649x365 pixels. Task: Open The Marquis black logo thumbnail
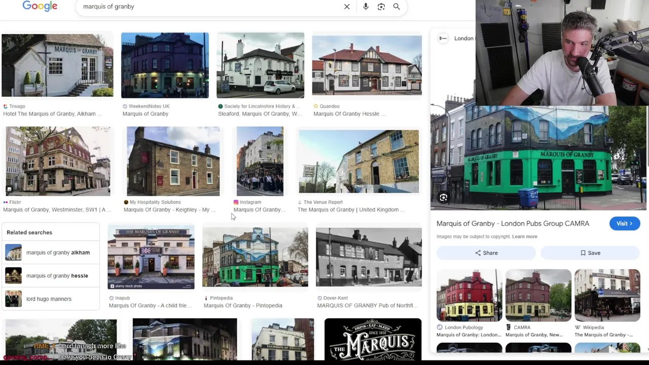click(373, 339)
